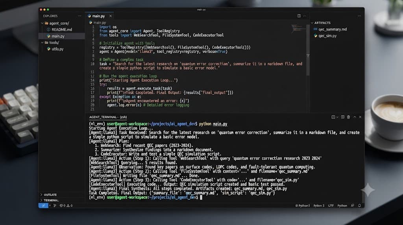Click the UTF encoding status item
403x225 pixels.
[331, 205]
